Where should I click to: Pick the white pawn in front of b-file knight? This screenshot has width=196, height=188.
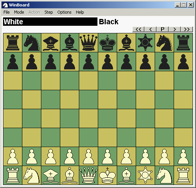[x=31, y=157]
